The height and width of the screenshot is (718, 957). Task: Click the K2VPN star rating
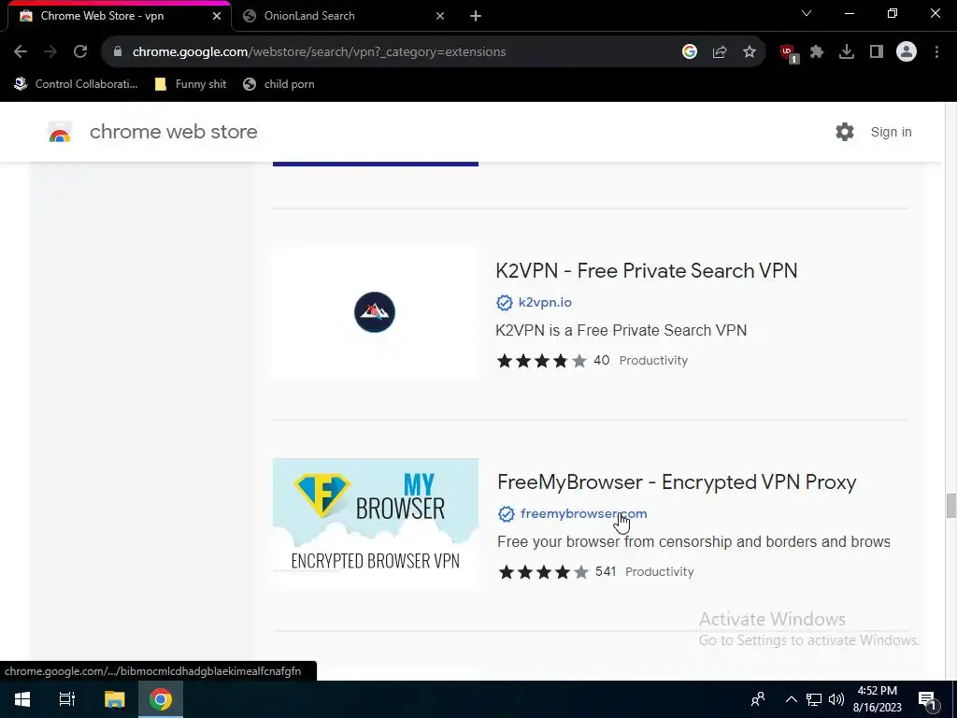tap(541, 361)
